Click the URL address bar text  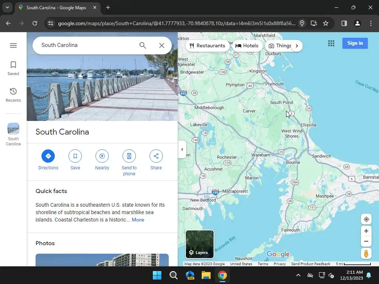click(177, 23)
